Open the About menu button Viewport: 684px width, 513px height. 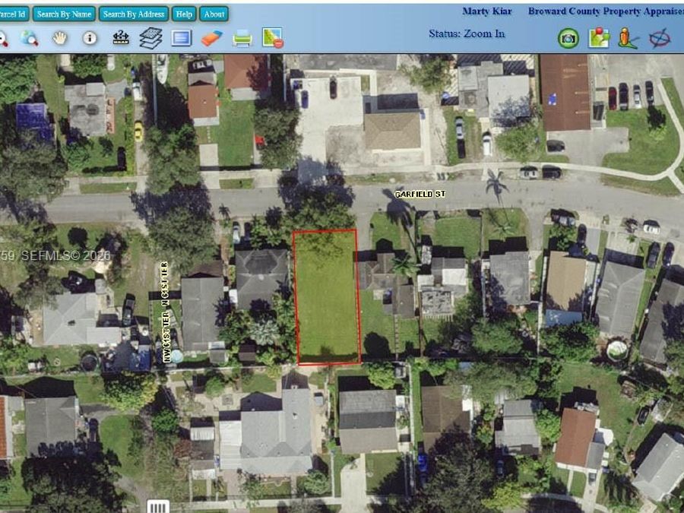pyautogui.click(x=214, y=14)
